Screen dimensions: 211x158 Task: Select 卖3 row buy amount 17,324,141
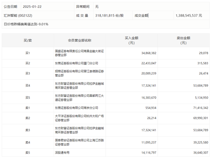(149, 130)
